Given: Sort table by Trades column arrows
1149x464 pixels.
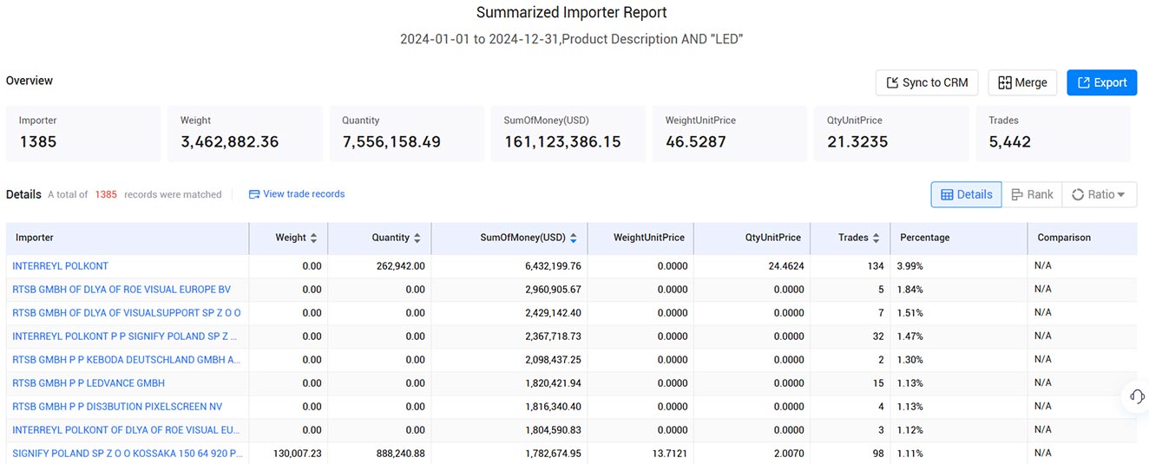Looking at the screenshot, I should point(876,238).
